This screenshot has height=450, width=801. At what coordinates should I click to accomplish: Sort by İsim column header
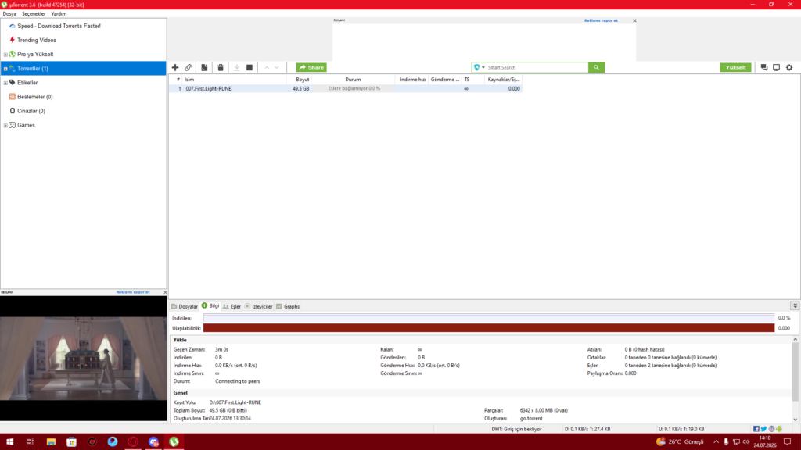pyautogui.click(x=234, y=80)
